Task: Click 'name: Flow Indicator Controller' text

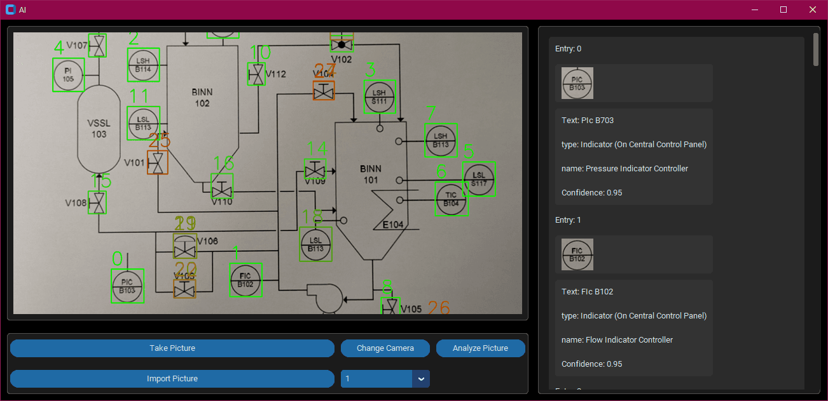Action: 618,340
